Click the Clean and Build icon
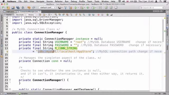 71,8
